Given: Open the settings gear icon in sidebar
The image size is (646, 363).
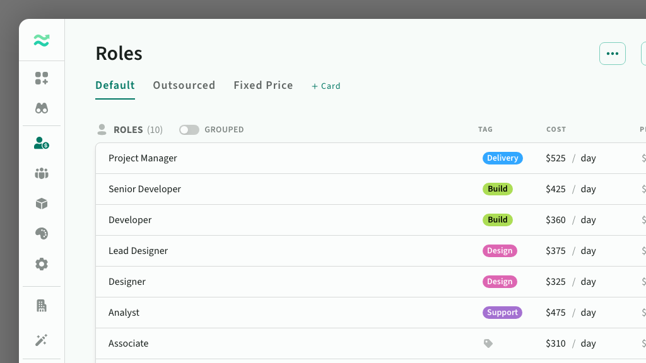Looking at the screenshot, I should [42, 264].
